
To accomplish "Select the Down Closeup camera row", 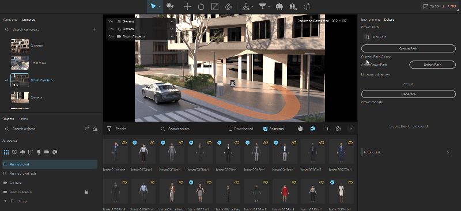I will point(51,80).
